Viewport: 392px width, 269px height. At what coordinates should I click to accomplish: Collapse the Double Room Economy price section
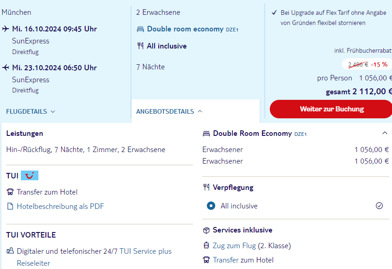[385, 133]
